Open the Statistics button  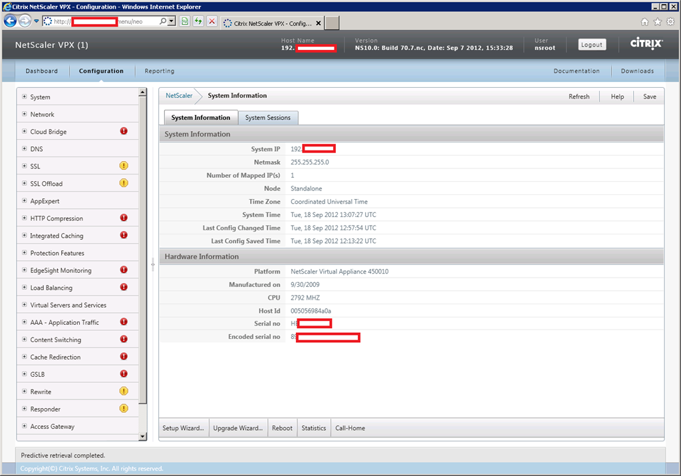click(x=314, y=428)
